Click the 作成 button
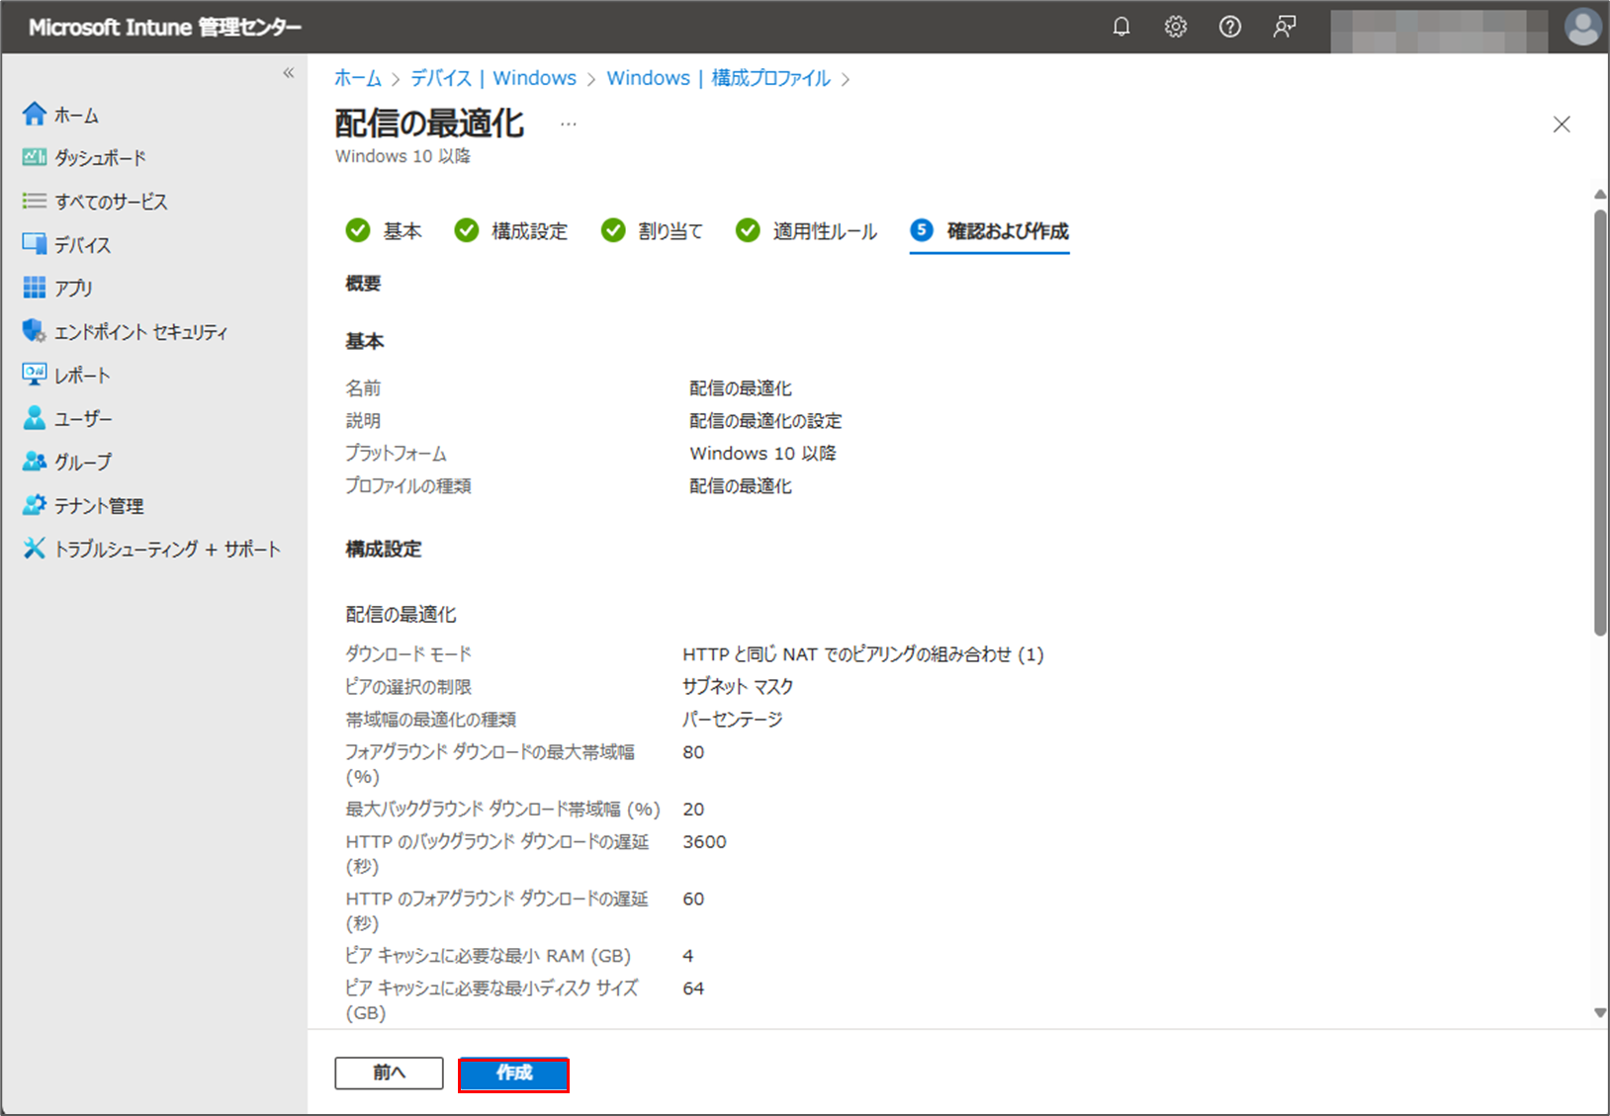Screen dimensions: 1610x1116 point(513,1073)
